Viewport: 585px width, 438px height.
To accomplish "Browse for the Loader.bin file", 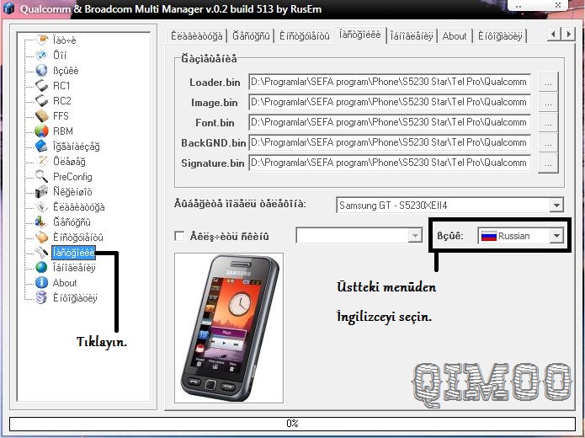I will point(548,82).
